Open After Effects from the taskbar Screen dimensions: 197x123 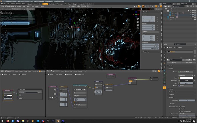tap(63, 121)
